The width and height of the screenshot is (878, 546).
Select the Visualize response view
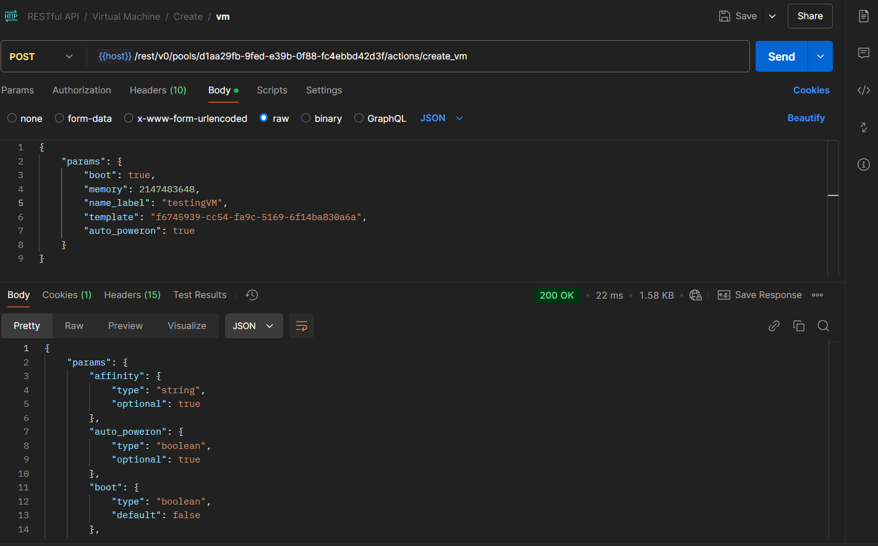(x=187, y=326)
